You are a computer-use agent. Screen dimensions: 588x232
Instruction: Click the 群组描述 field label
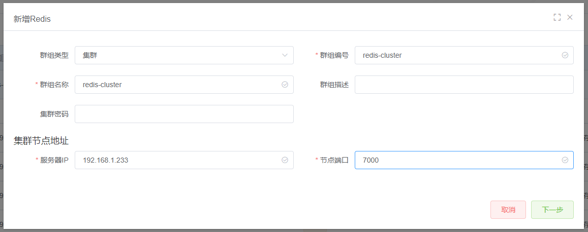(x=334, y=85)
